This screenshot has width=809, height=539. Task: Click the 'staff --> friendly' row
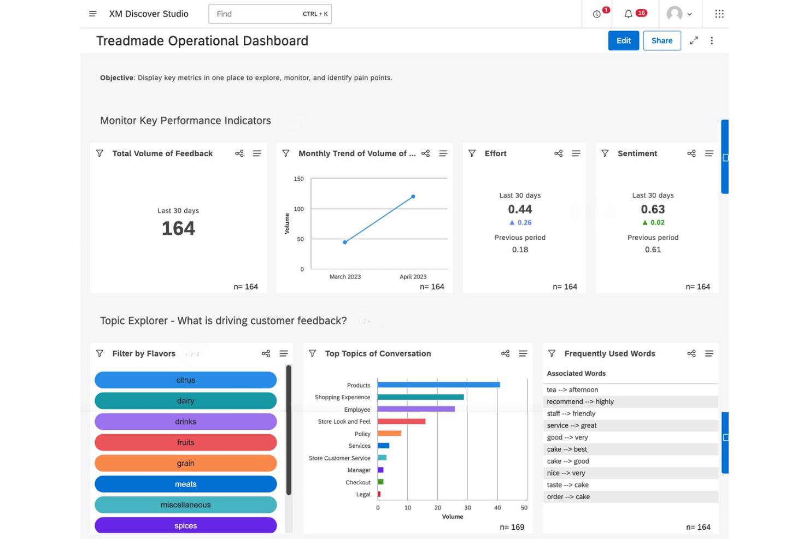click(x=630, y=414)
